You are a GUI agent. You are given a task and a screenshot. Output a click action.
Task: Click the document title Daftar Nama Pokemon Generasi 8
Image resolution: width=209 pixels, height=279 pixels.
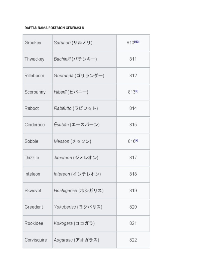(x=54, y=28)
